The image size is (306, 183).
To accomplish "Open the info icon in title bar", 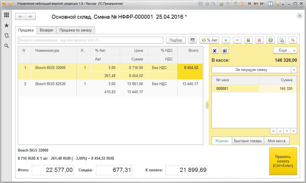I will [x=278, y=4].
